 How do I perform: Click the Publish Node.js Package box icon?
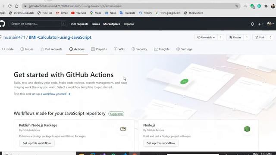tap(123, 129)
